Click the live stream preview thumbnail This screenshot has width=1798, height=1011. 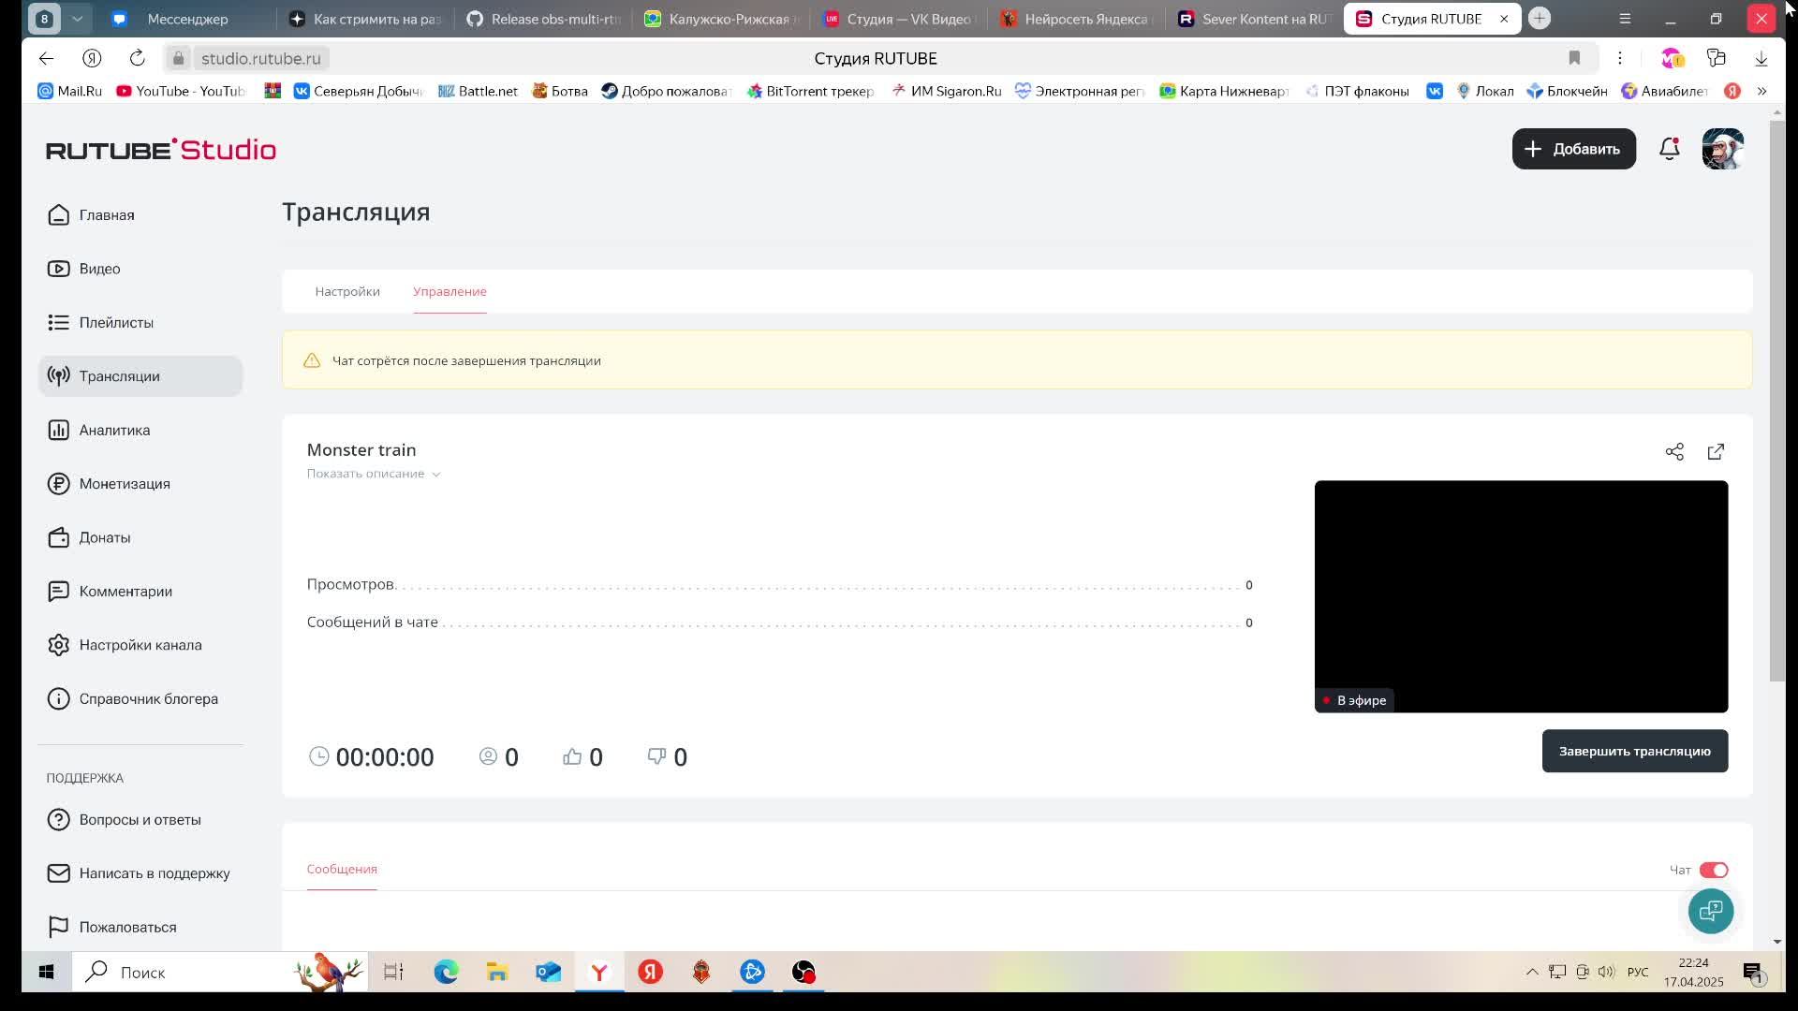pyautogui.click(x=1521, y=596)
